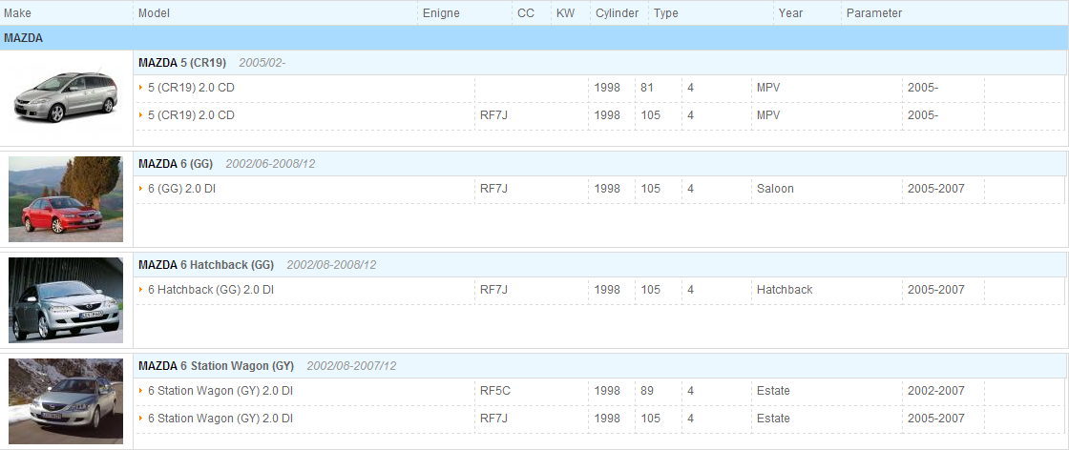
Task: Open the Mazda 6 Hatchback thumbnail image
Action: [x=66, y=300]
